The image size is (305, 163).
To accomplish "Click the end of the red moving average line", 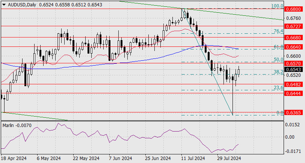I will (239, 56).
